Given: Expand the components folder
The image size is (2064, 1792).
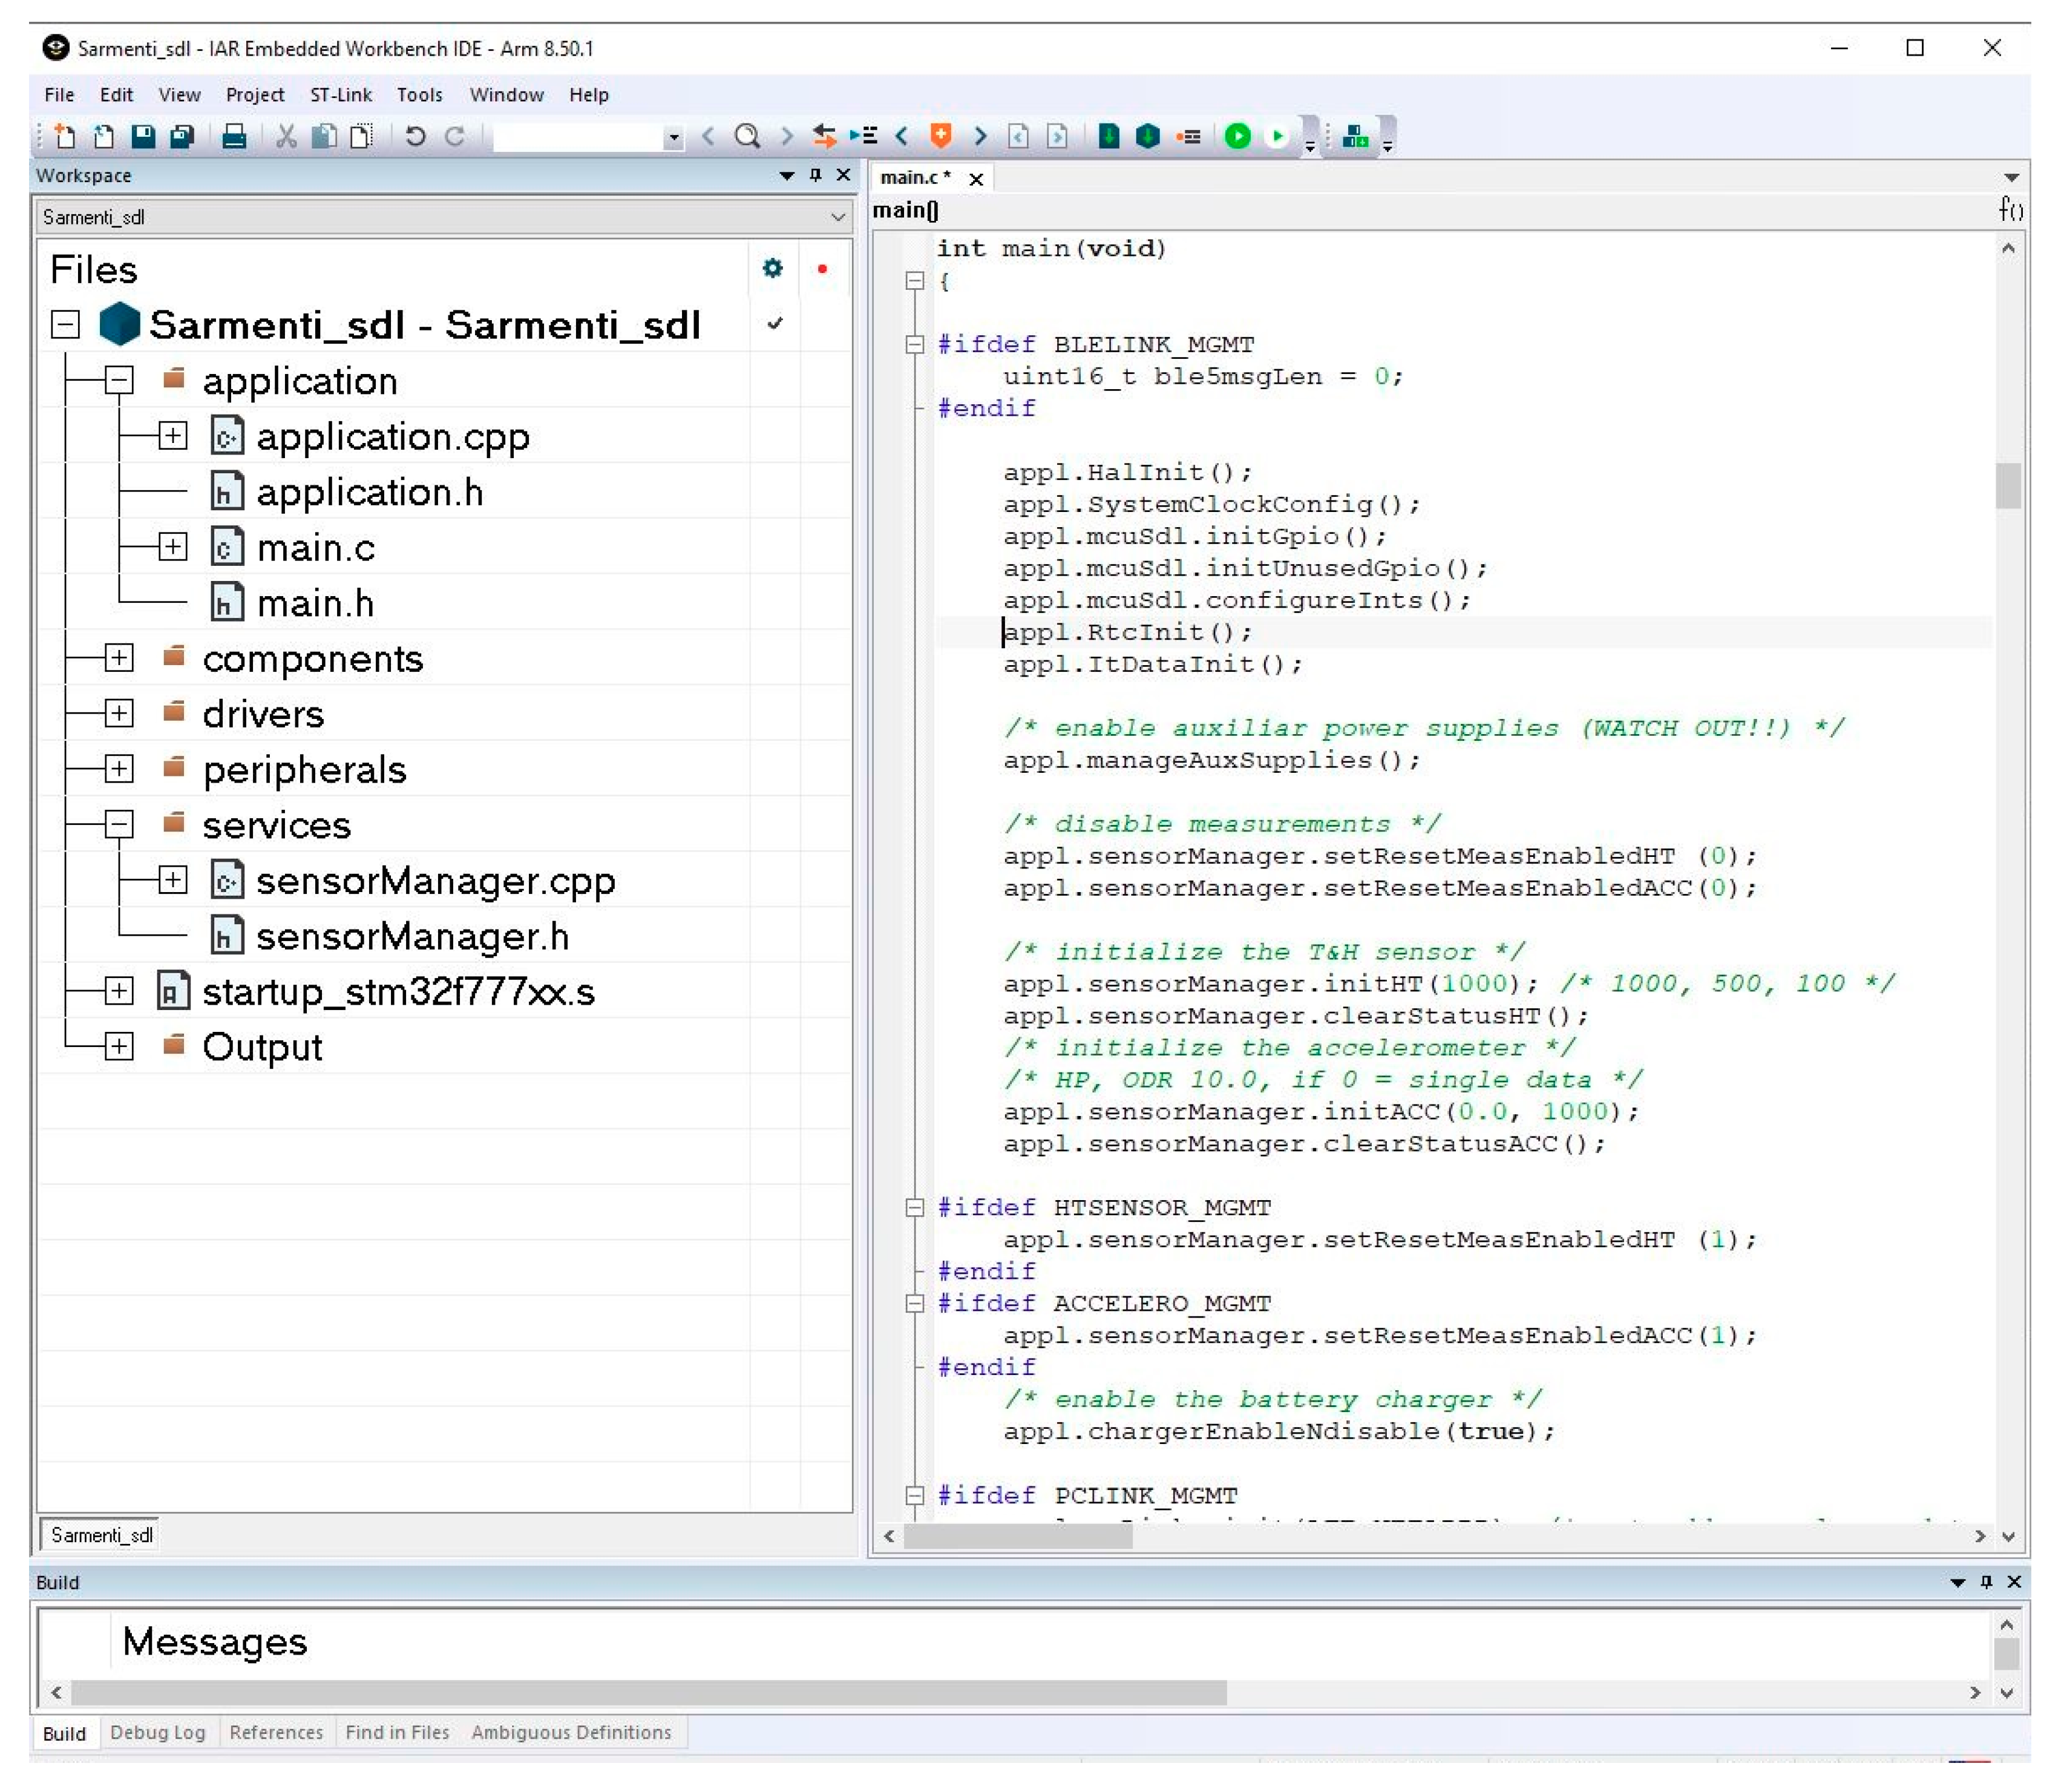Looking at the screenshot, I should [x=118, y=658].
